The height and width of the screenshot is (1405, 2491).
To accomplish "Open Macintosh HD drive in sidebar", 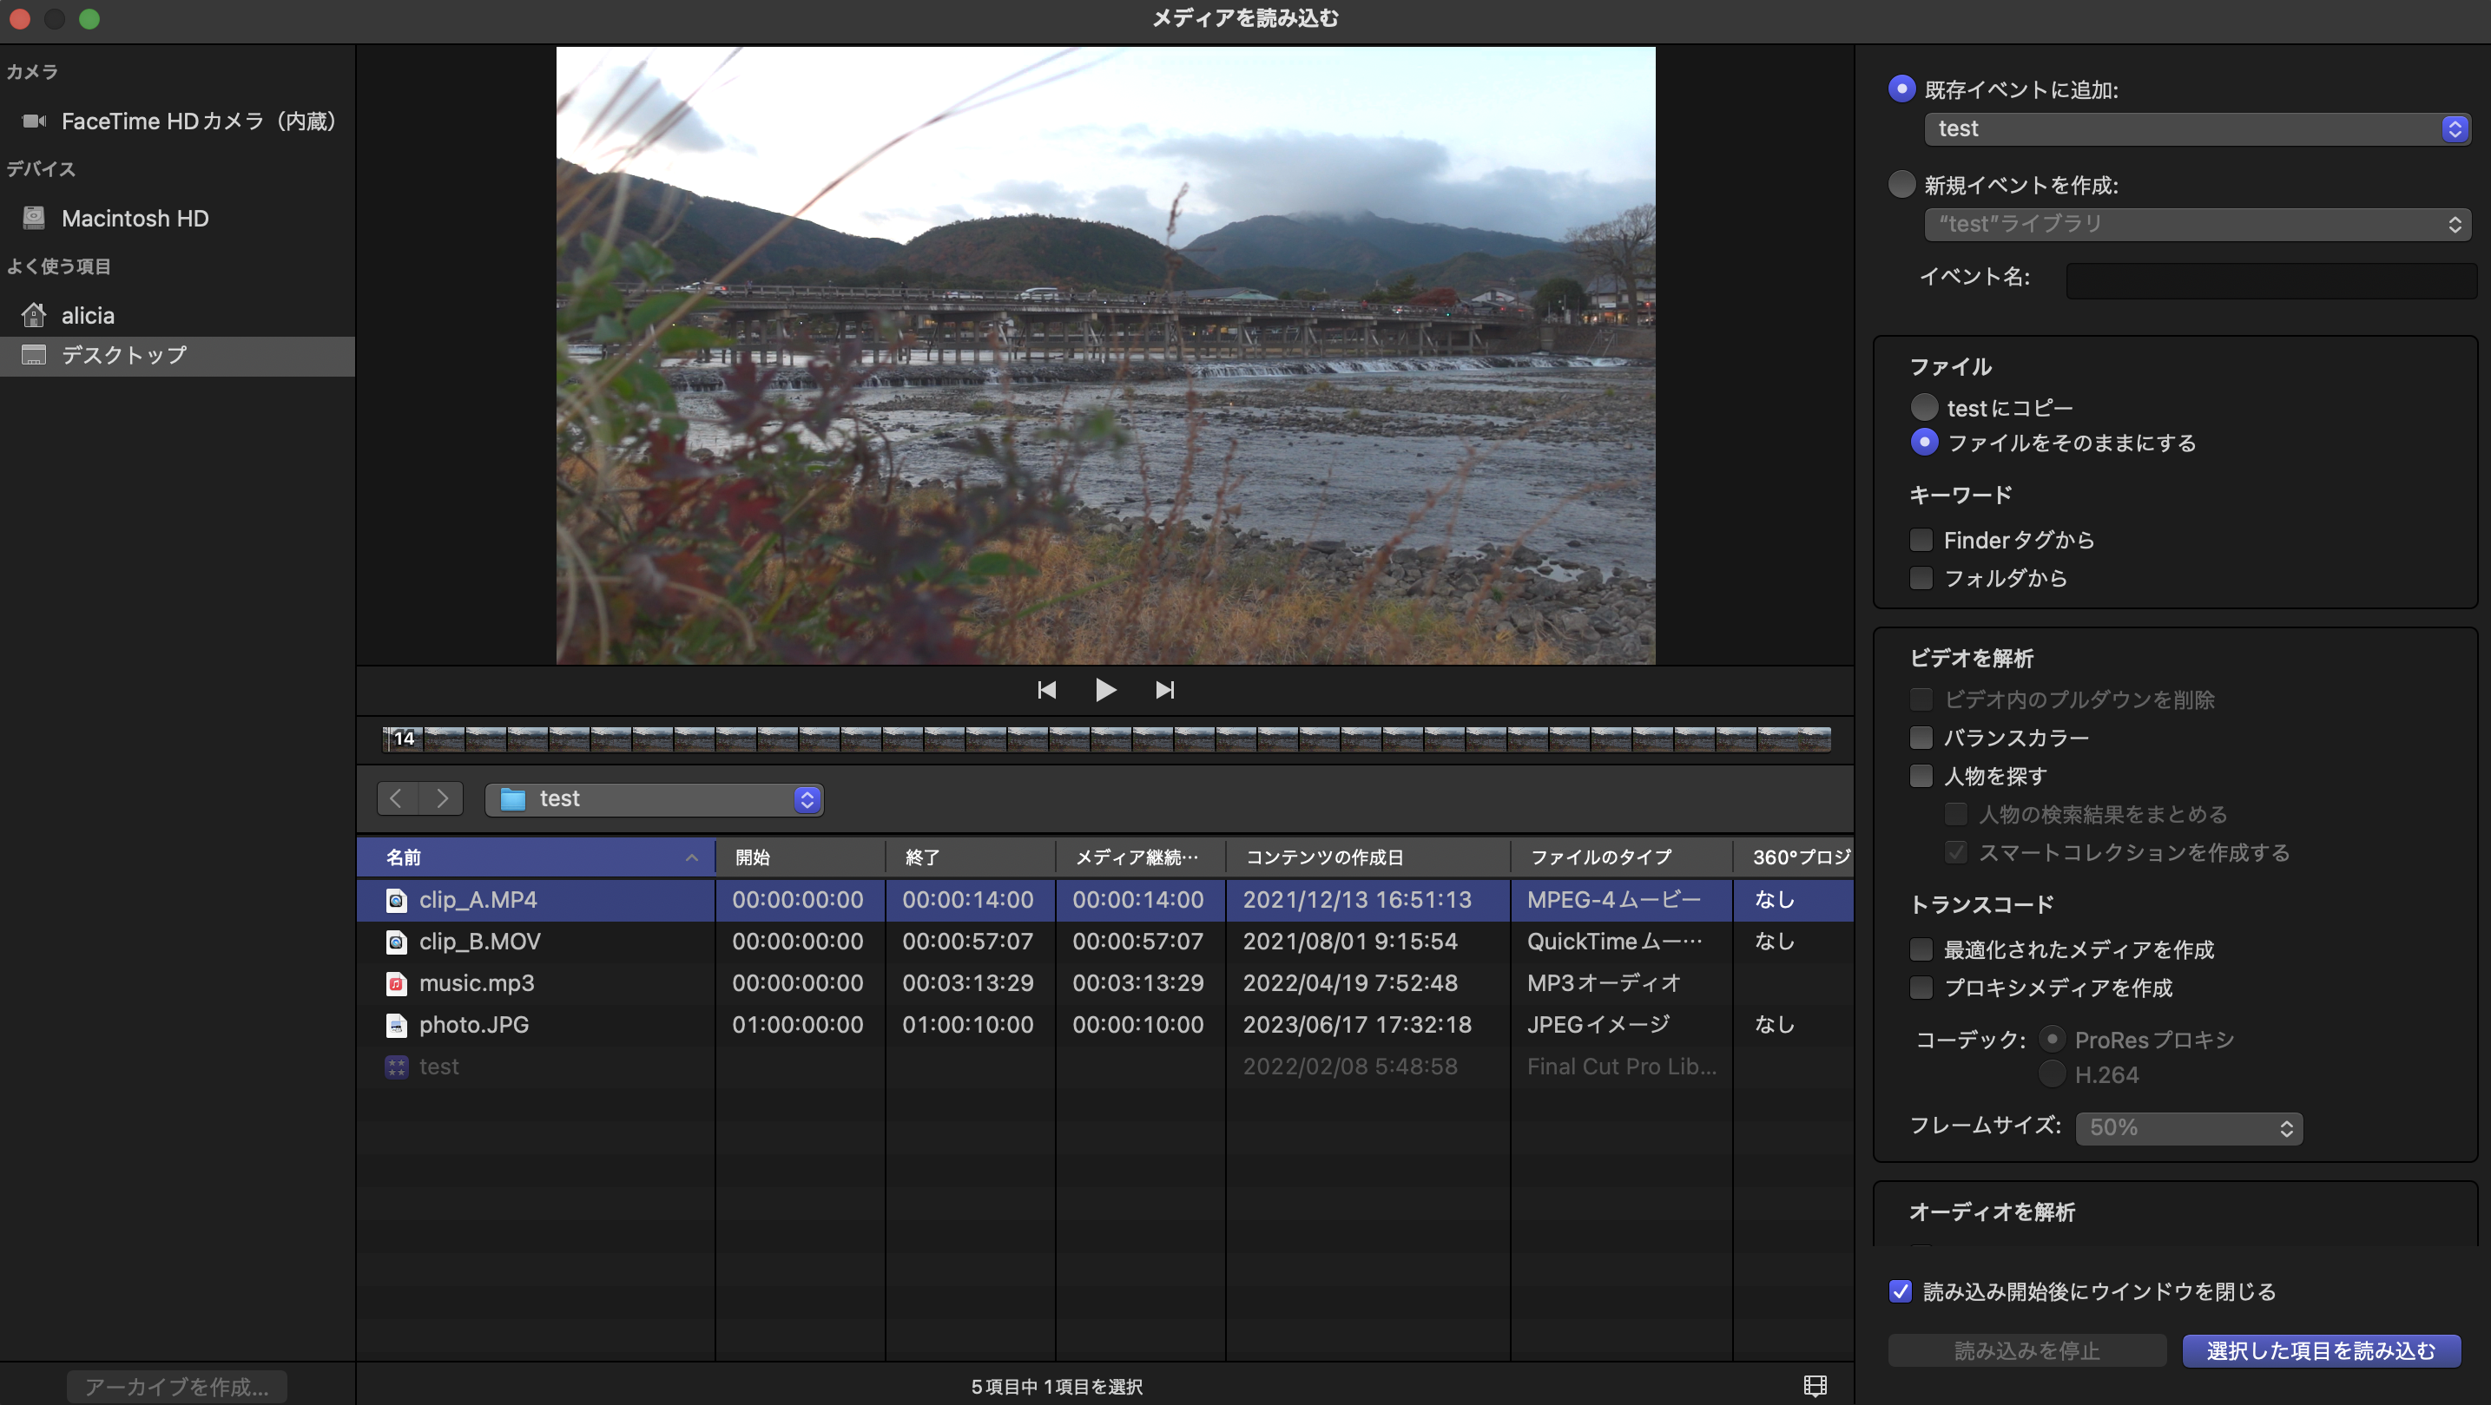I will (135, 219).
